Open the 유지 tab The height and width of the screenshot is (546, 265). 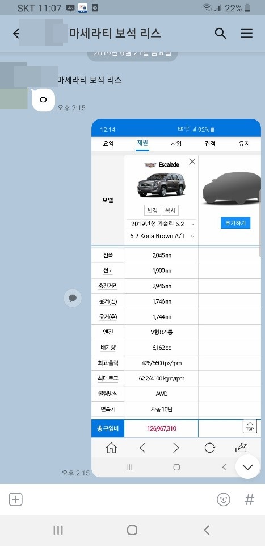coord(244,143)
